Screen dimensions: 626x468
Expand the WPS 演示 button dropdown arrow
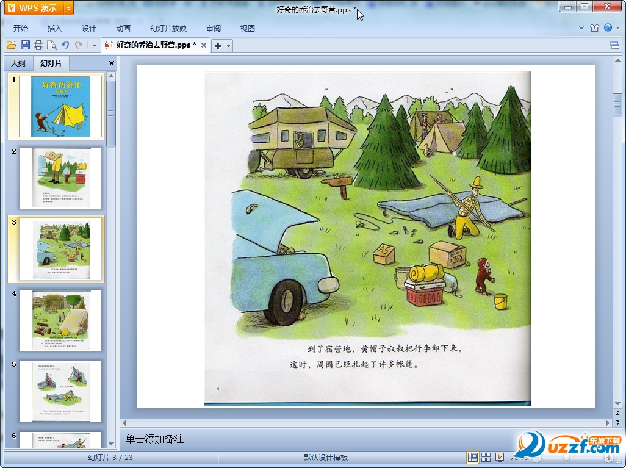(x=69, y=8)
